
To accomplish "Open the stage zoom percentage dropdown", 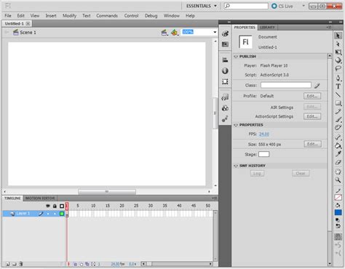I will tap(215, 32).
